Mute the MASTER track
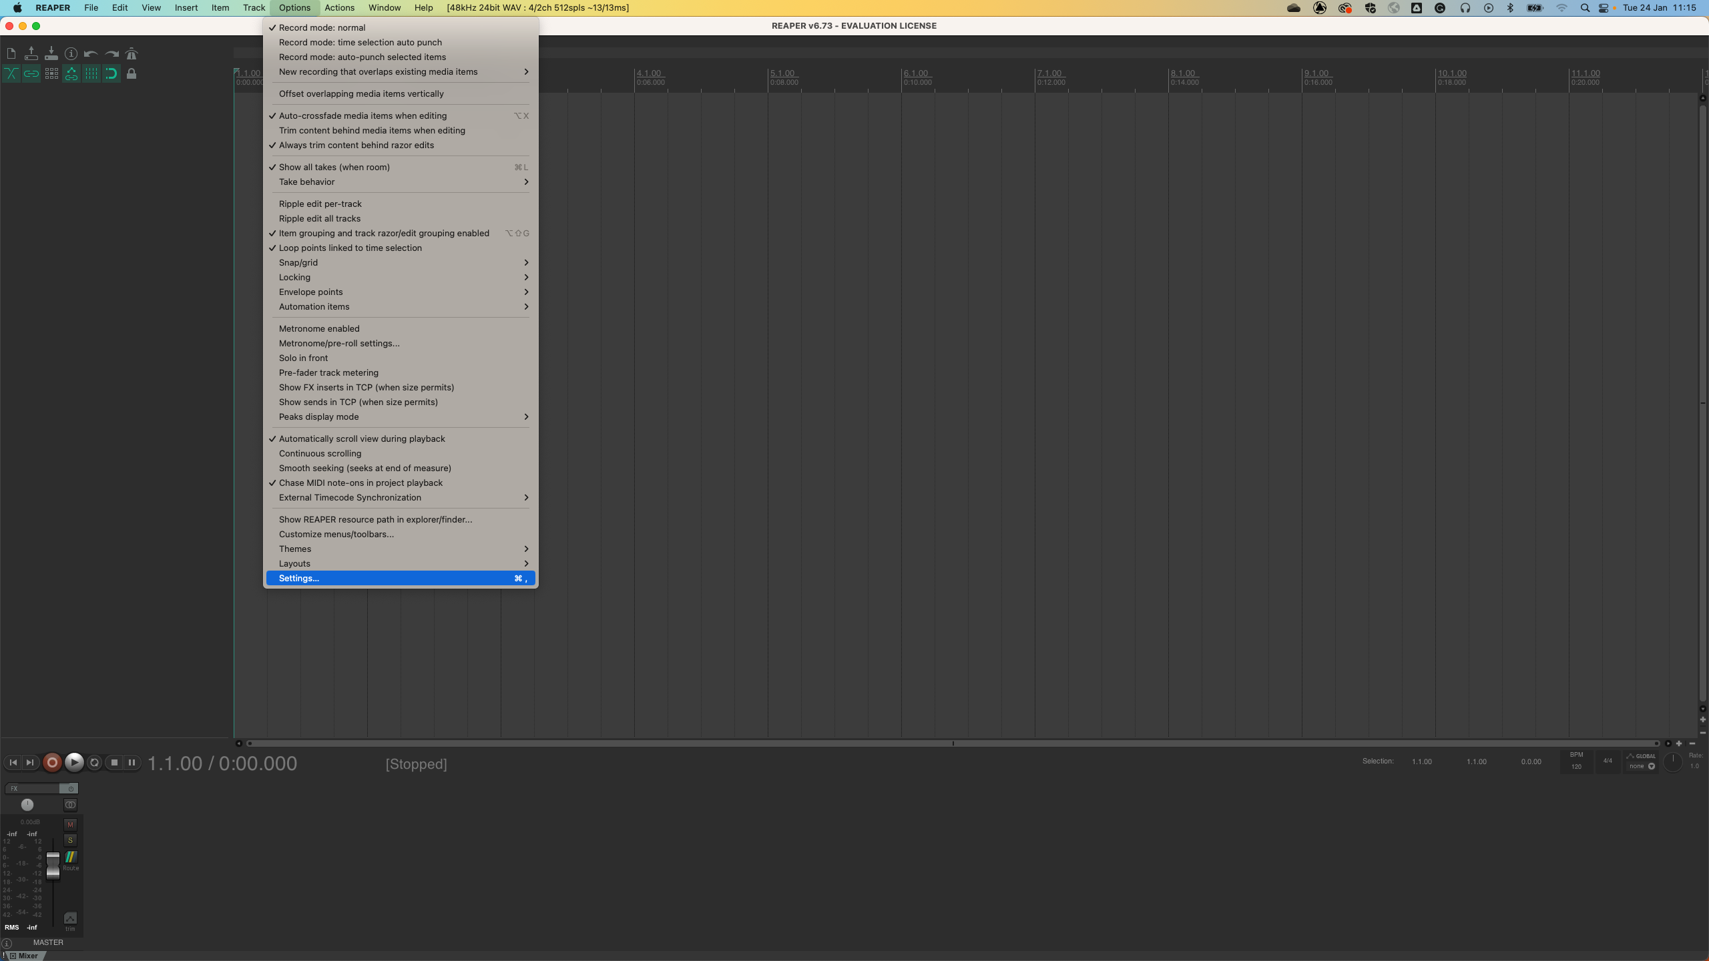The width and height of the screenshot is (1709, 961). coord(70,825)
